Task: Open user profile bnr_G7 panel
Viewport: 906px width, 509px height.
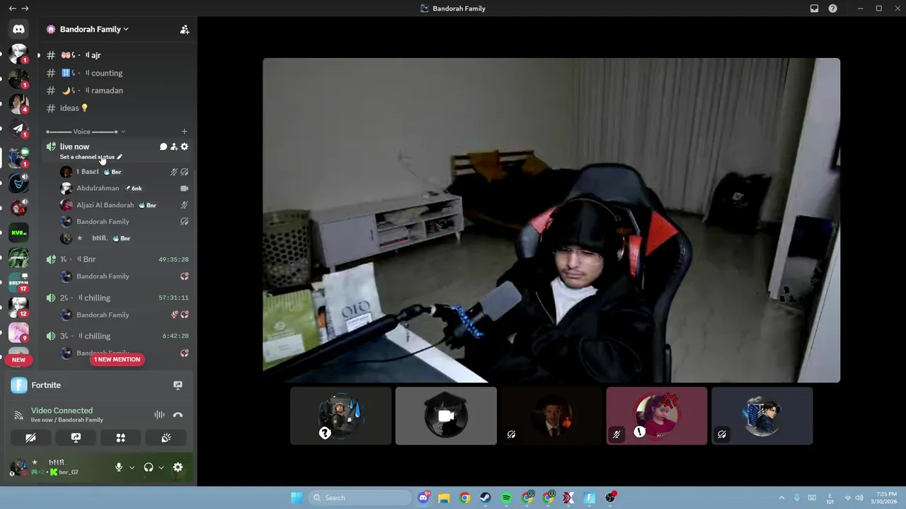Action: coord(58,467)
